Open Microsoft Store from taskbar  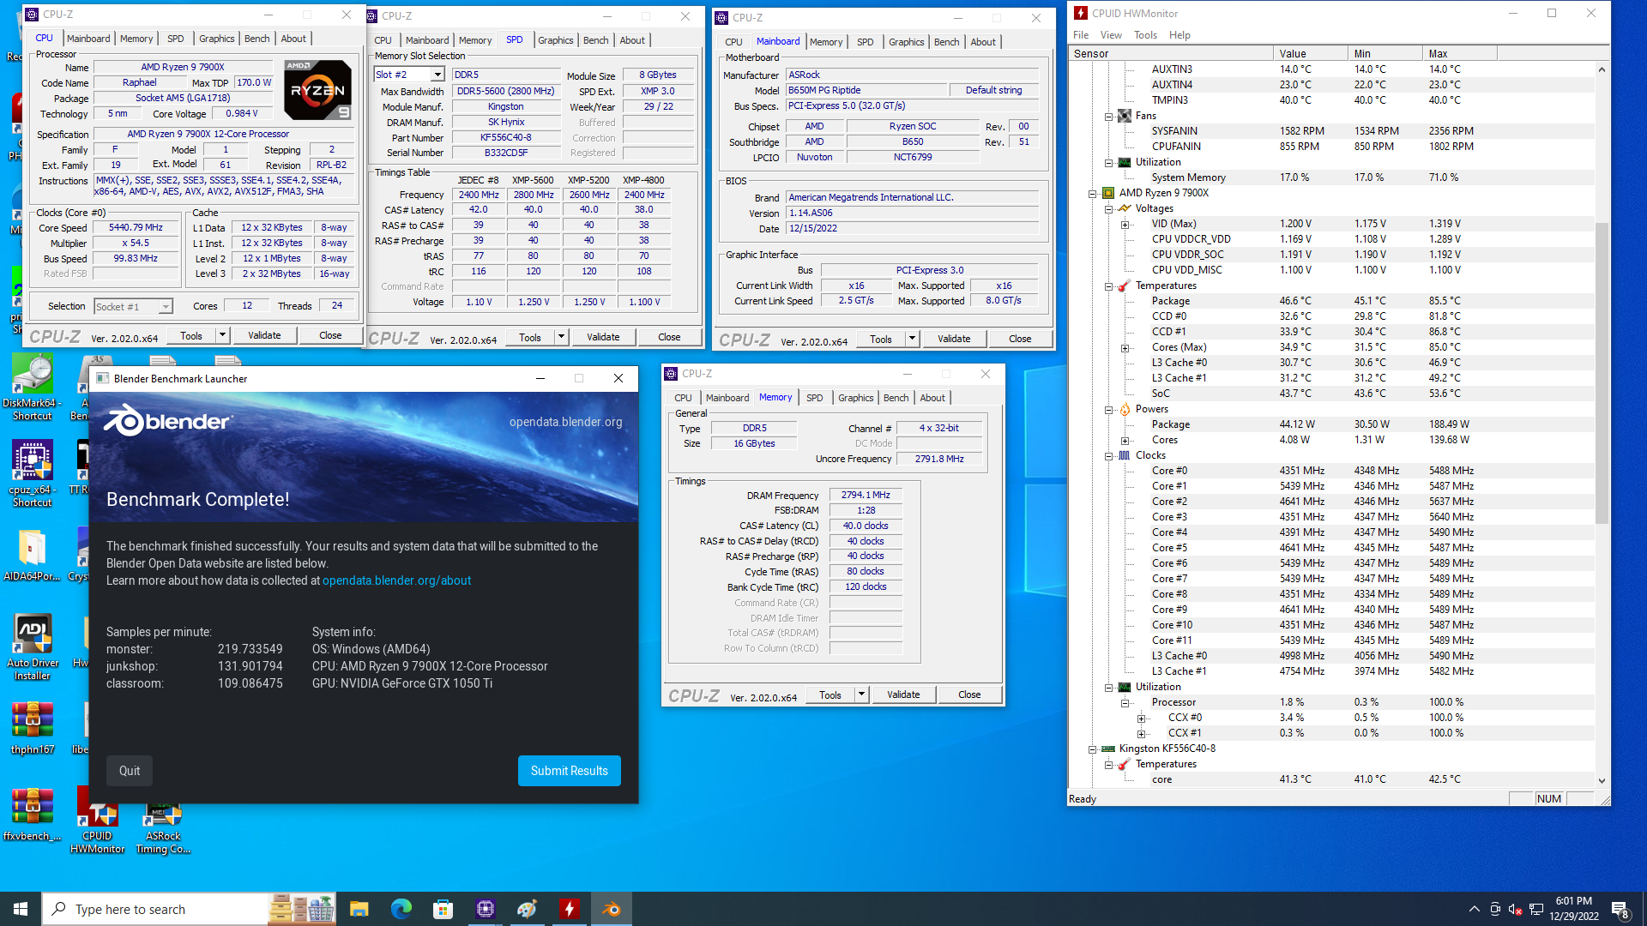443,909
